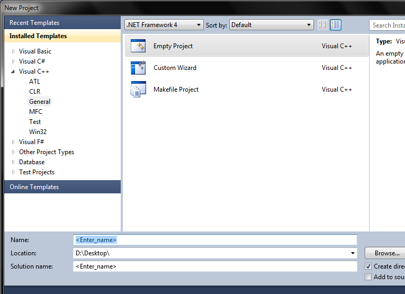Screen dimensions: 405x294
Task: Click the Visual Basic label
Action: click(35, 51)
